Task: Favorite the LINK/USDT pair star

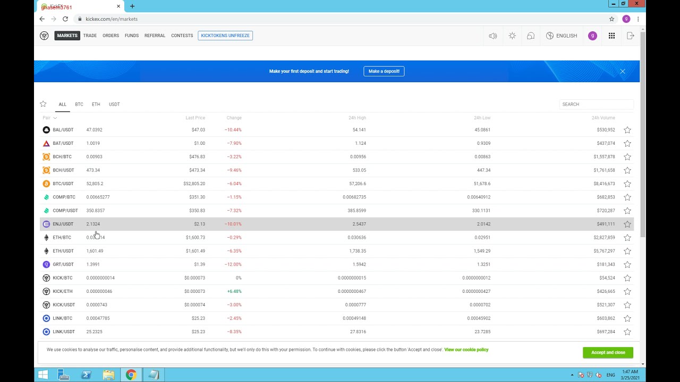Action: point(627,332)
